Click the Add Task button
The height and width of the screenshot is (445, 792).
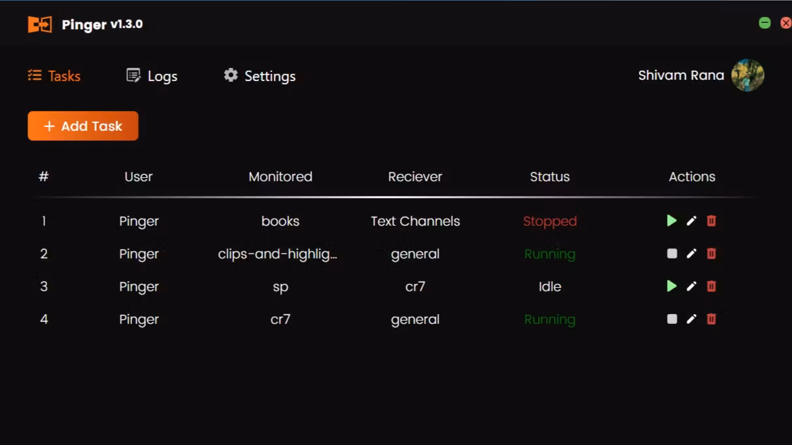[83, 126]
